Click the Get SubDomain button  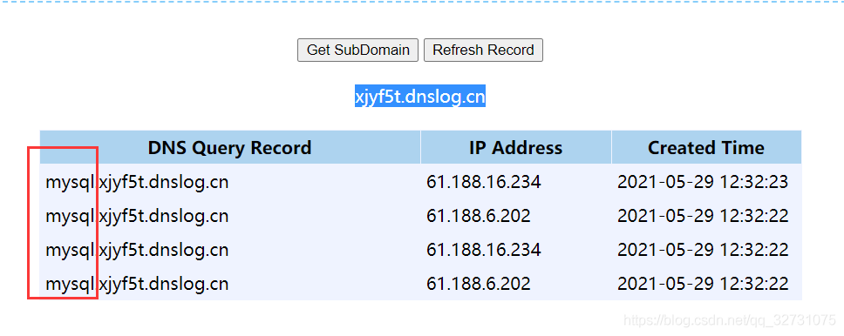[x=357, y=50]
